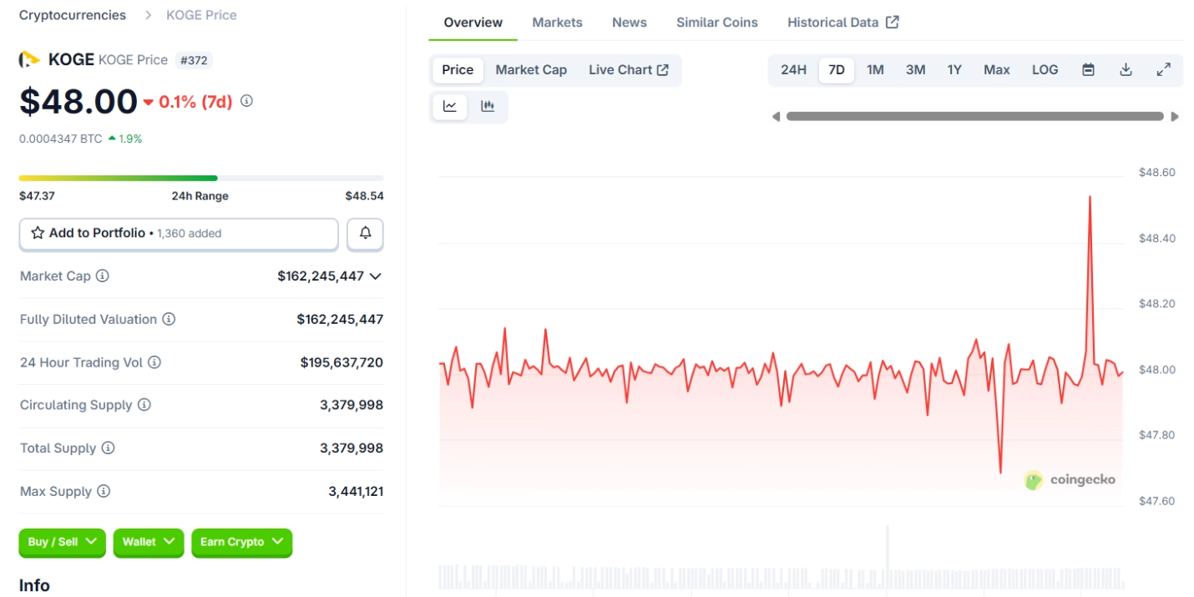Viewport: 1194px width, 597px height.
Task: Expand the Market Cap value chevron
Action: 376,276
